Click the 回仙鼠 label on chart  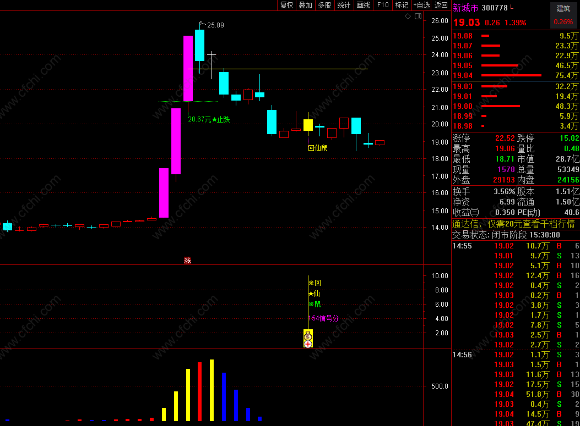318,148
